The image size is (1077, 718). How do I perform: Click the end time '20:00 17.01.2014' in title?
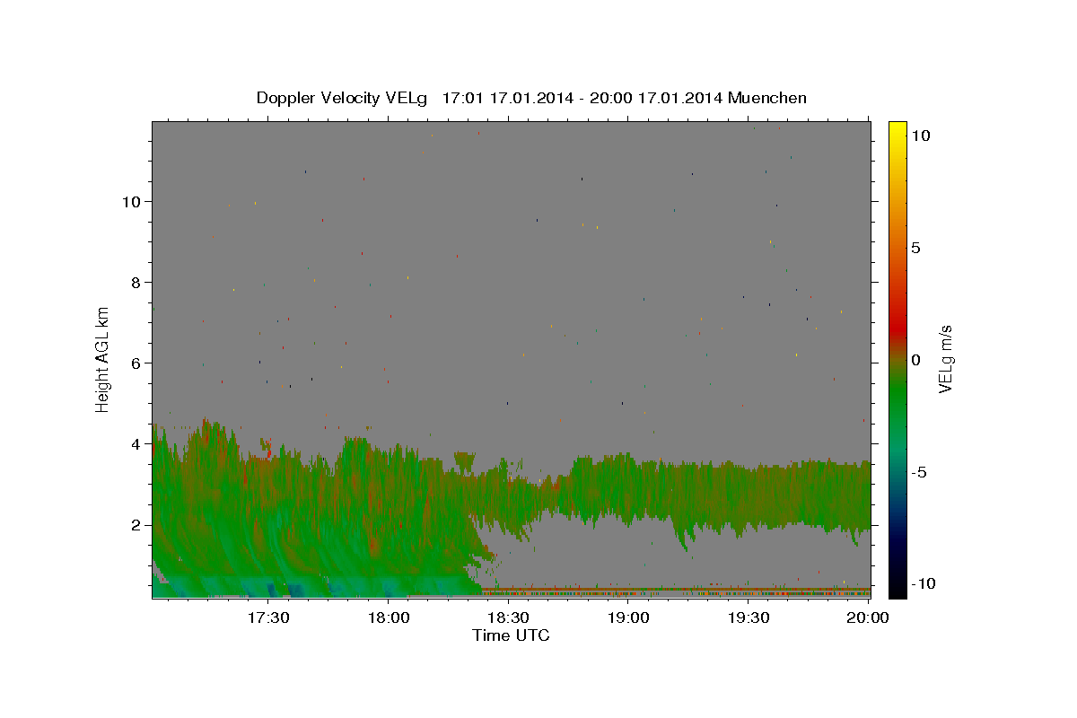click(x=656, y=98)
